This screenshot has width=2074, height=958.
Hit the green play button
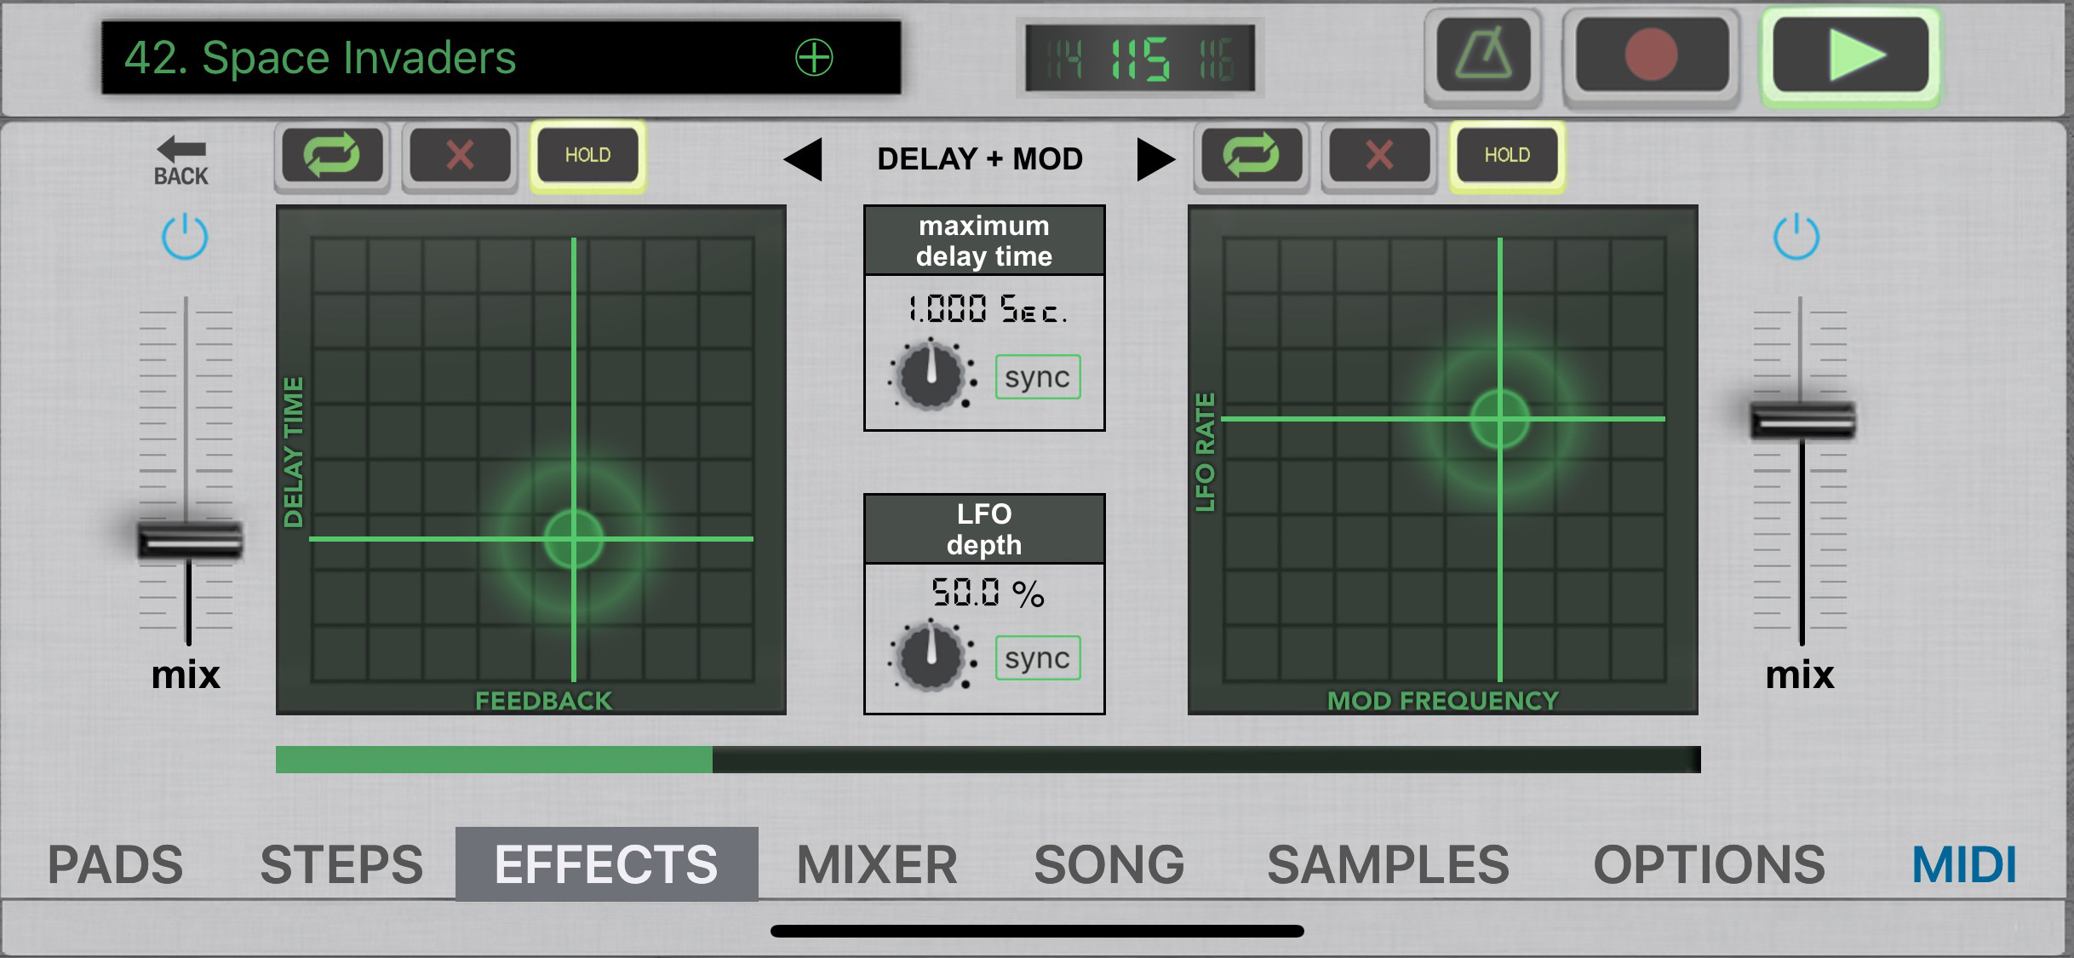[x=1851, y=55]
